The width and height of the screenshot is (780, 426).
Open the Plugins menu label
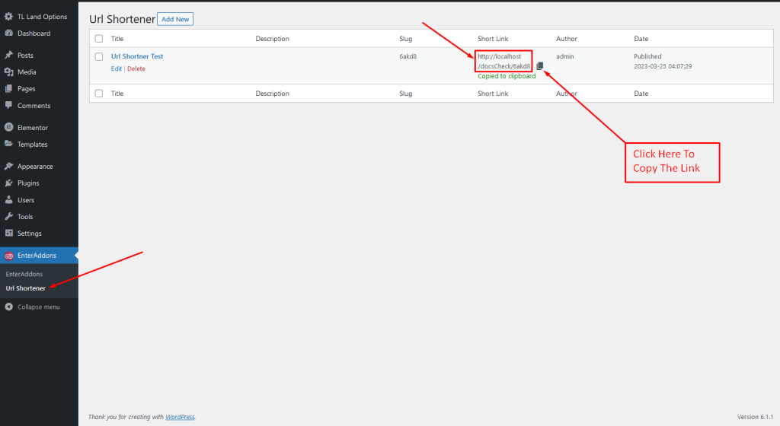[x=28, y=183]
